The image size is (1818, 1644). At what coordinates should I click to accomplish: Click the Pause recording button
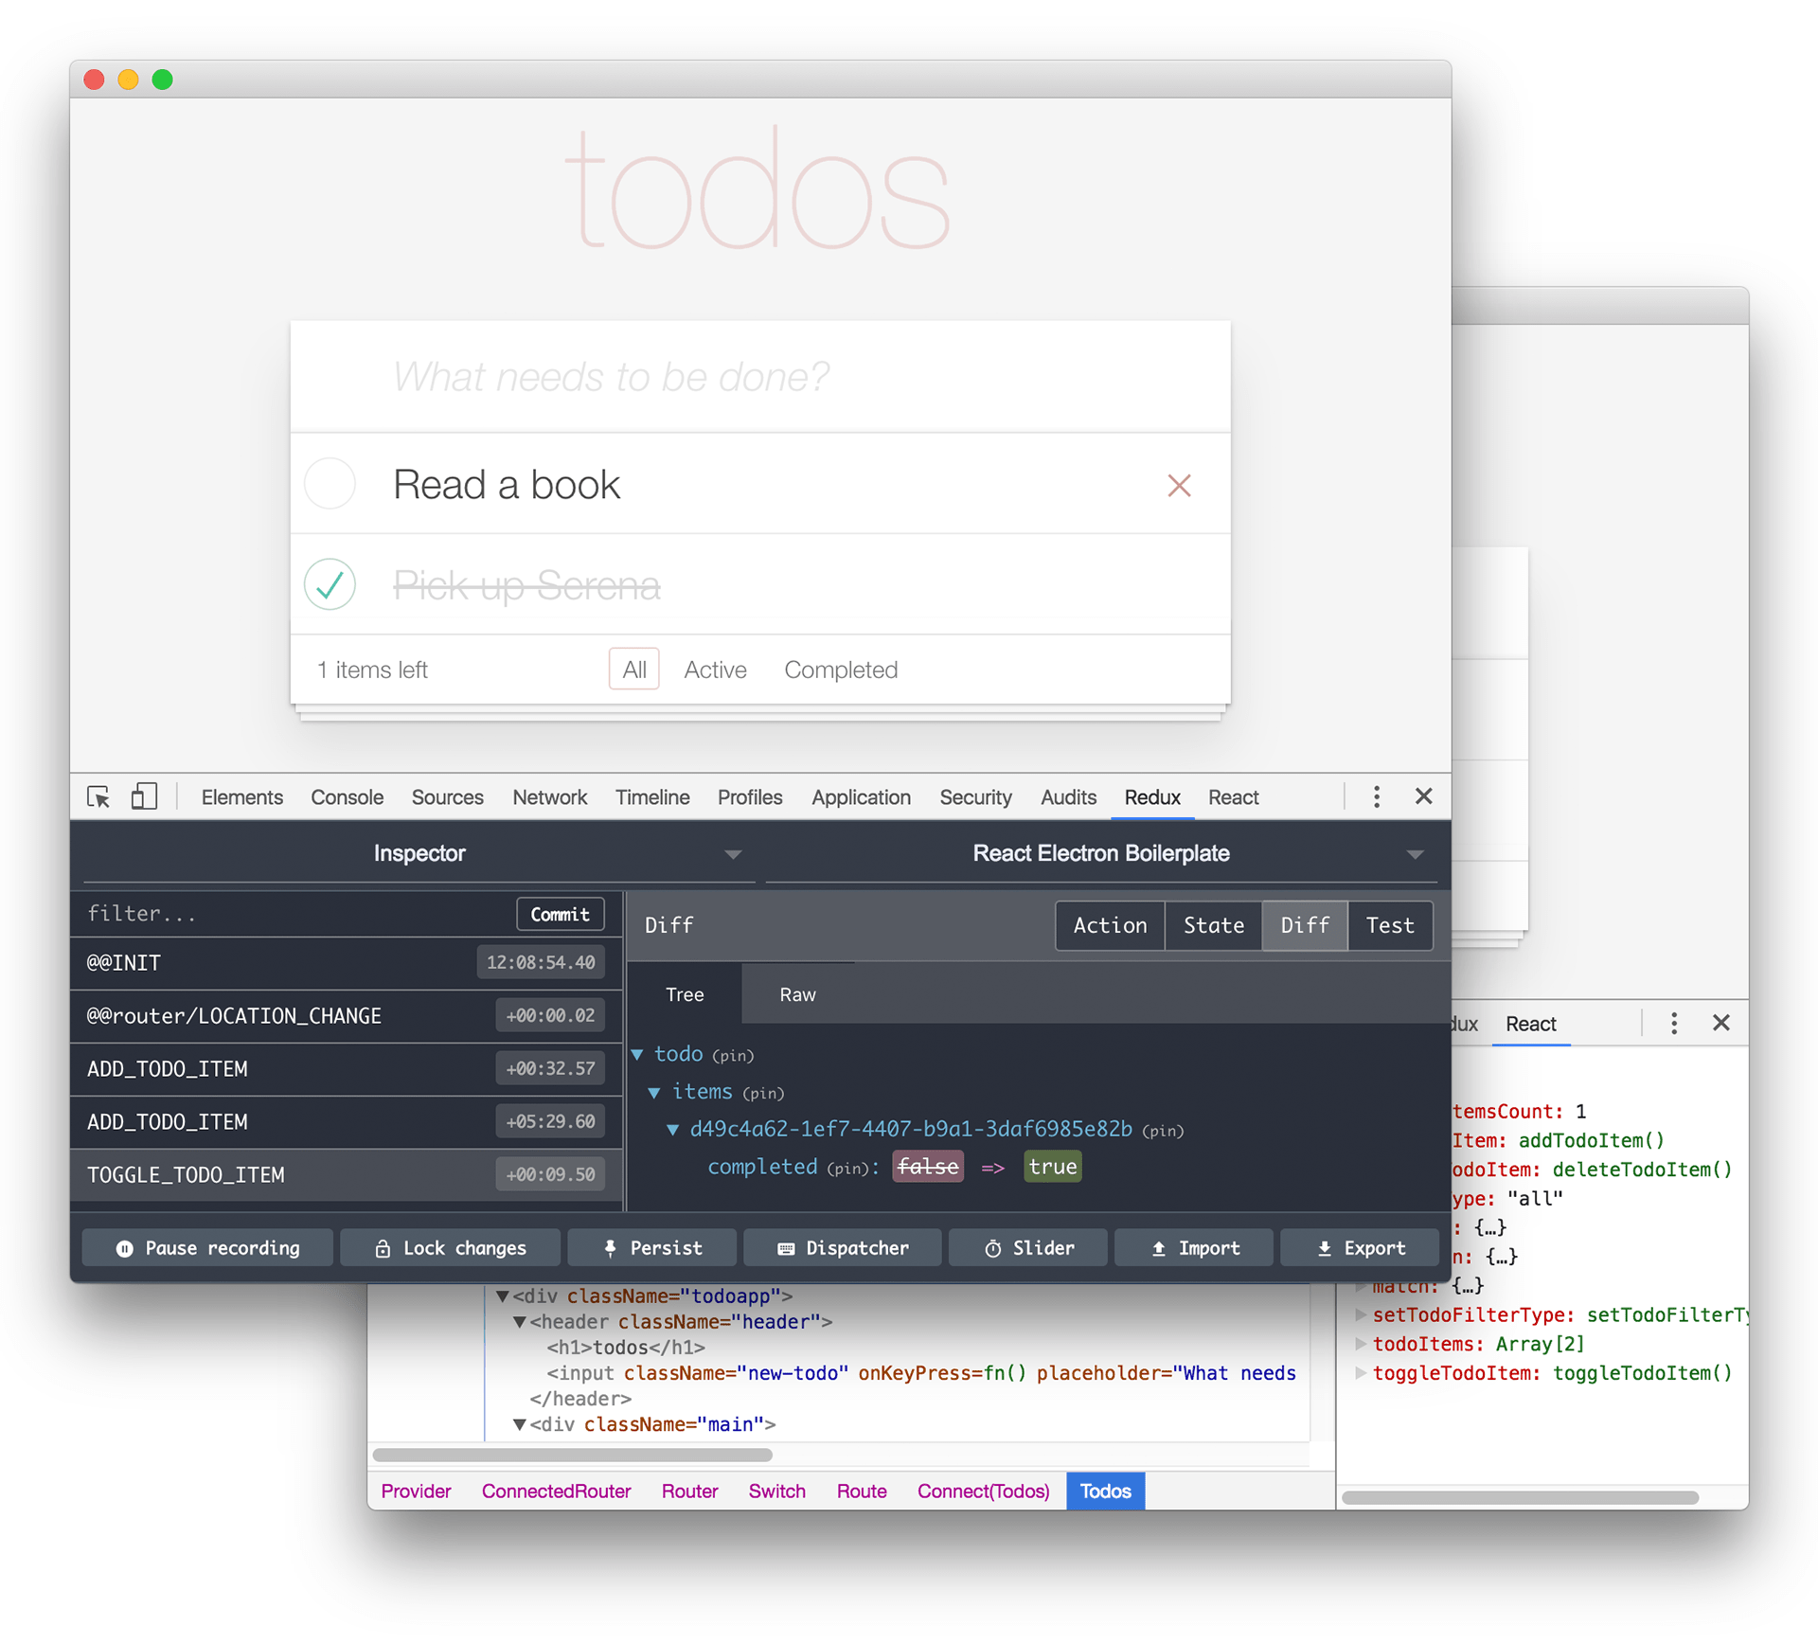click(207, 1248)
